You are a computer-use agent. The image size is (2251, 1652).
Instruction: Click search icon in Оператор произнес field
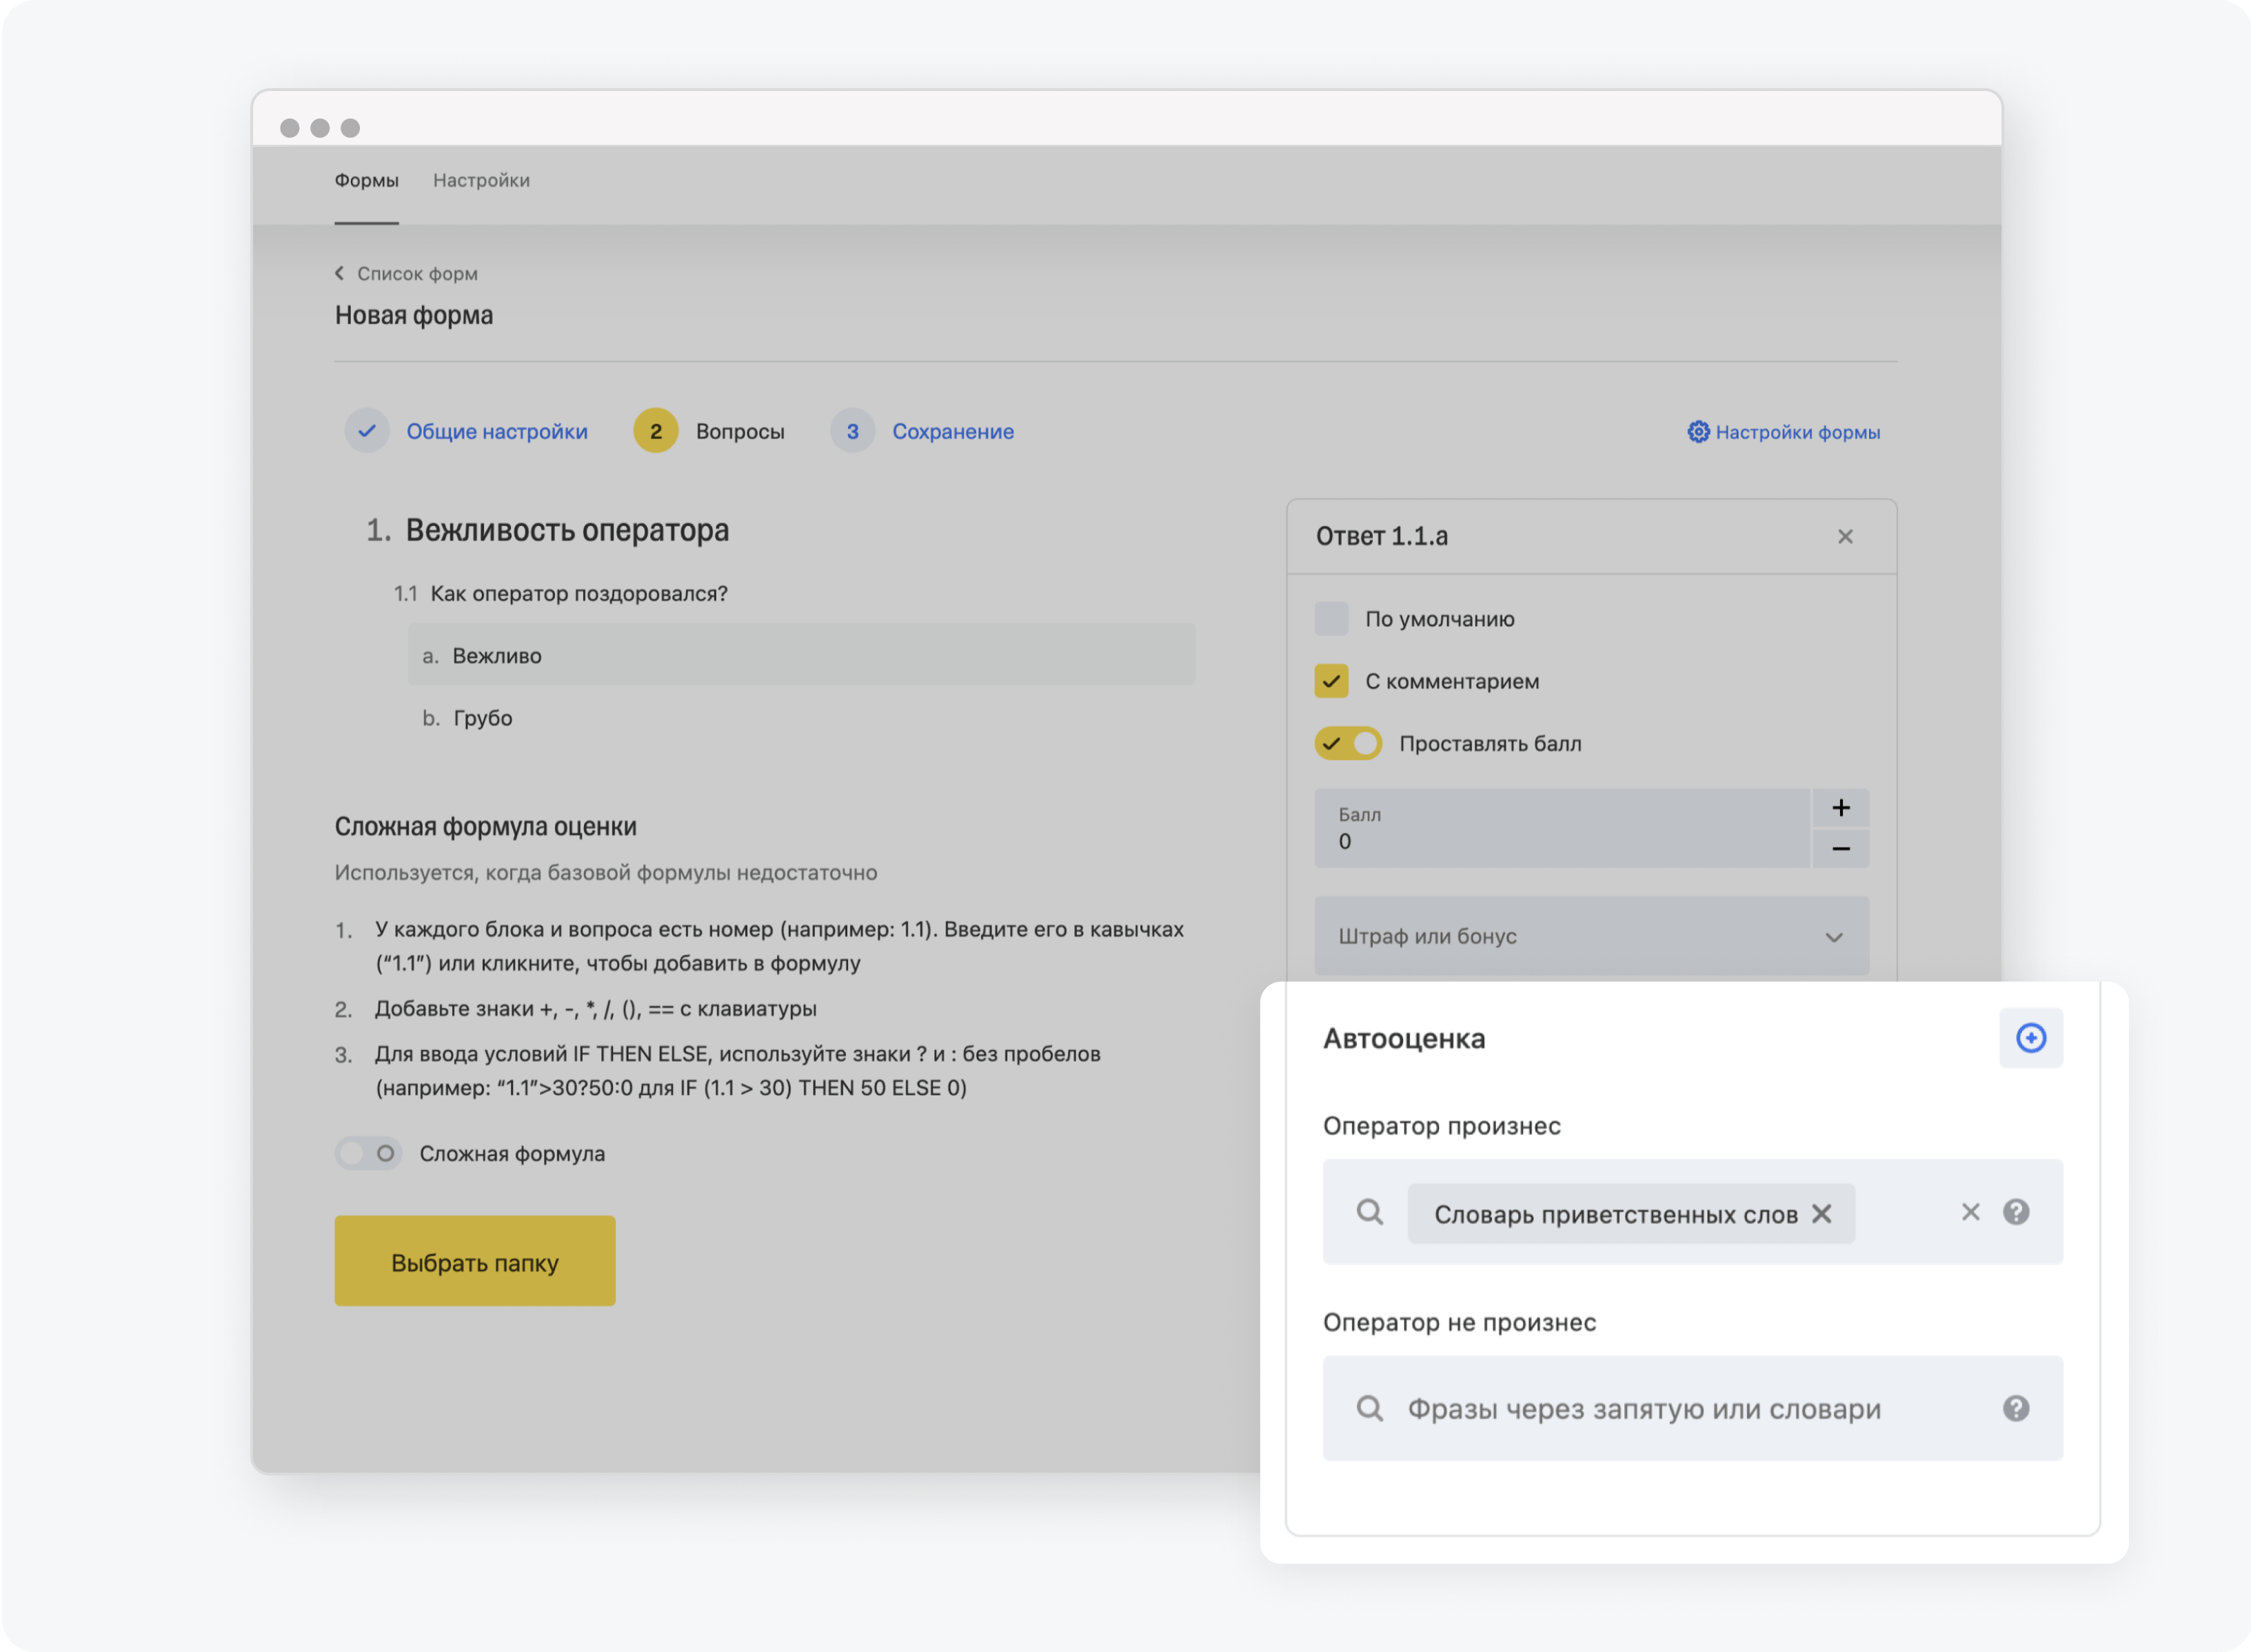[x=1369, y=1212]
